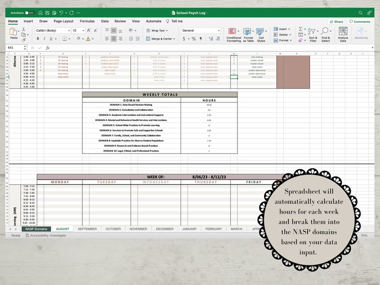The height and width of the screenshot is (285, 380).
Task: Click the Font Color A swatch
Action: (x=88, y=39)
